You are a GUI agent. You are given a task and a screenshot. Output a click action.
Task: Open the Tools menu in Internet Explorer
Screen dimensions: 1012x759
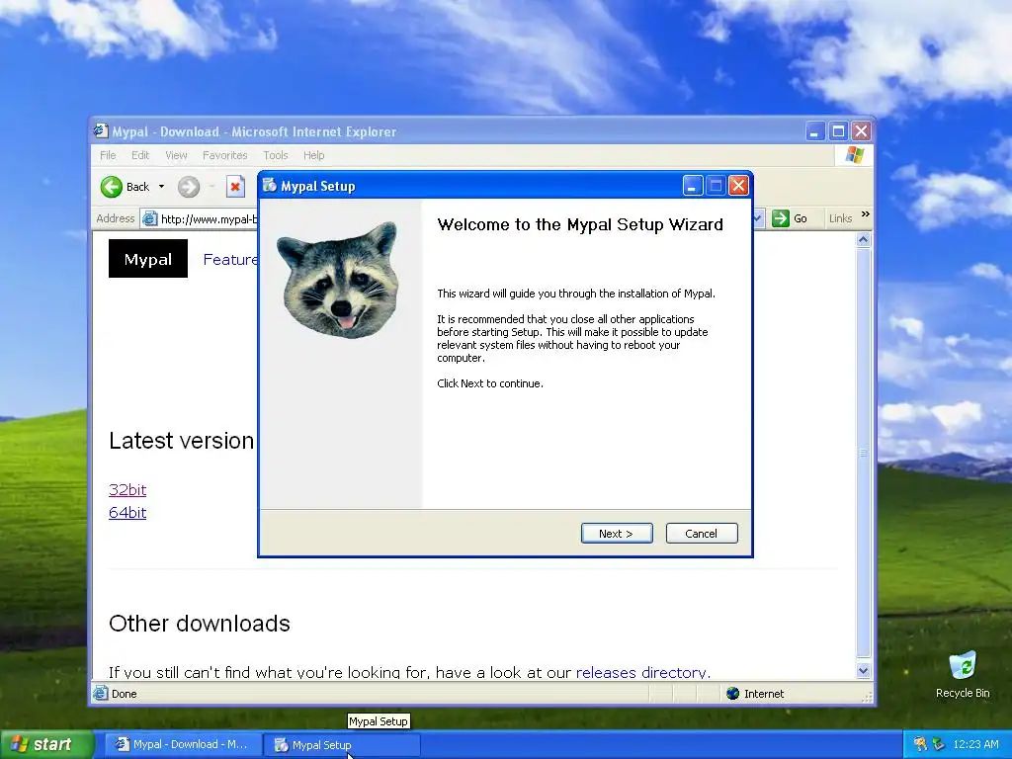pyautogui.click(x=275, y=155)
